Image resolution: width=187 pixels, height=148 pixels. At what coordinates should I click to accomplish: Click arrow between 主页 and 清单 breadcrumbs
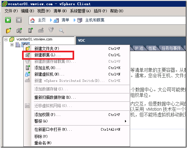coord(51,20)
